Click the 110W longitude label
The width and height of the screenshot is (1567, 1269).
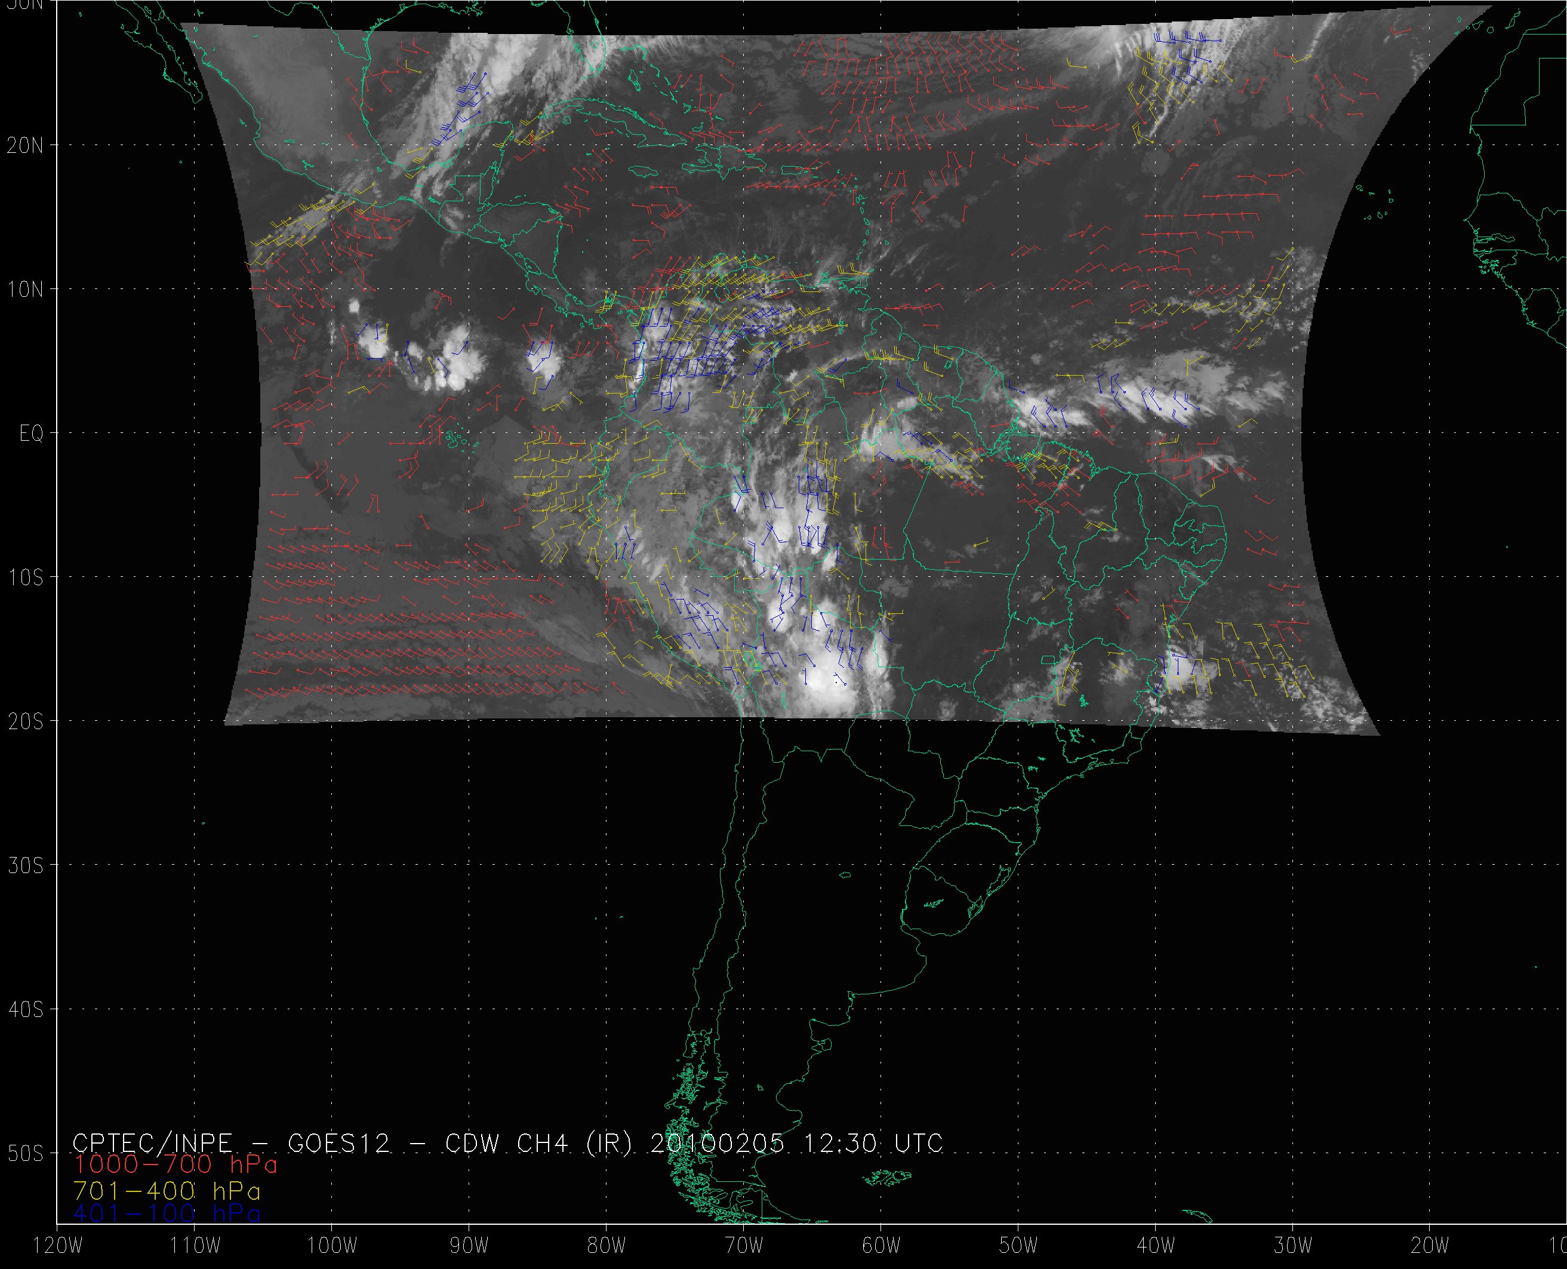pyautogui.click(x=195, y=1246)
